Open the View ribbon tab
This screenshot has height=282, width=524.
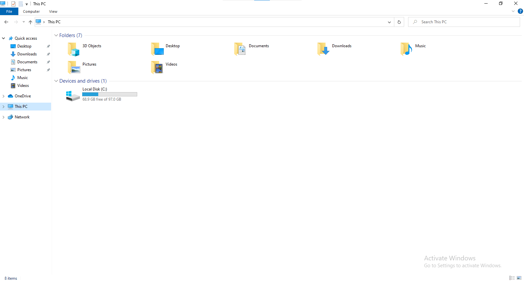(x=53, y=11)
